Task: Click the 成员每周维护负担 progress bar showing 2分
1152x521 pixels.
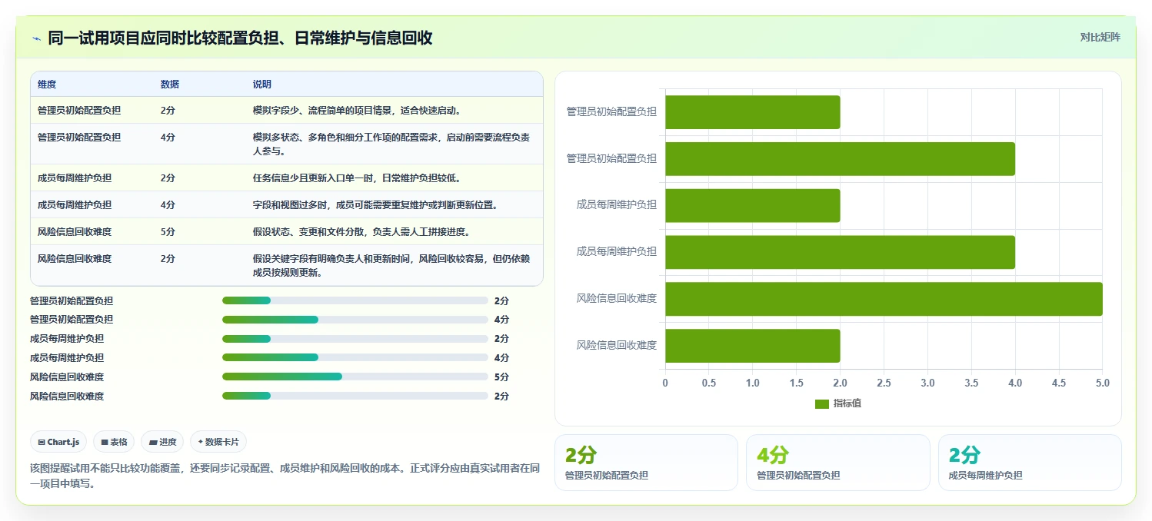Action: 355,339
